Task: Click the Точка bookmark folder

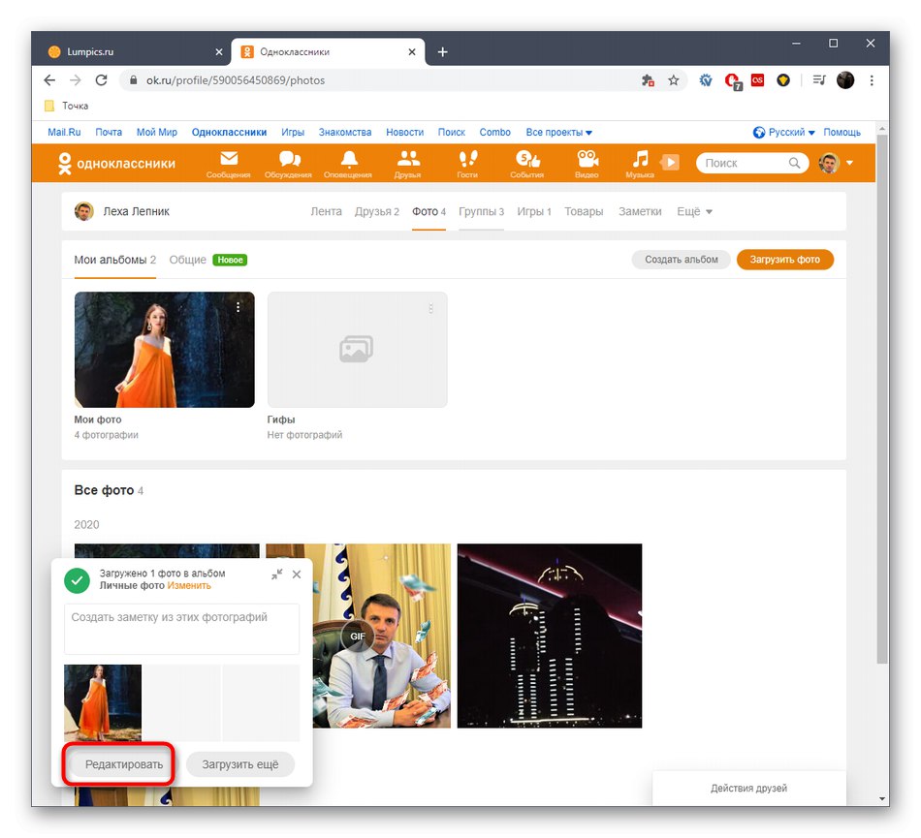Action: tap(66, 106)
